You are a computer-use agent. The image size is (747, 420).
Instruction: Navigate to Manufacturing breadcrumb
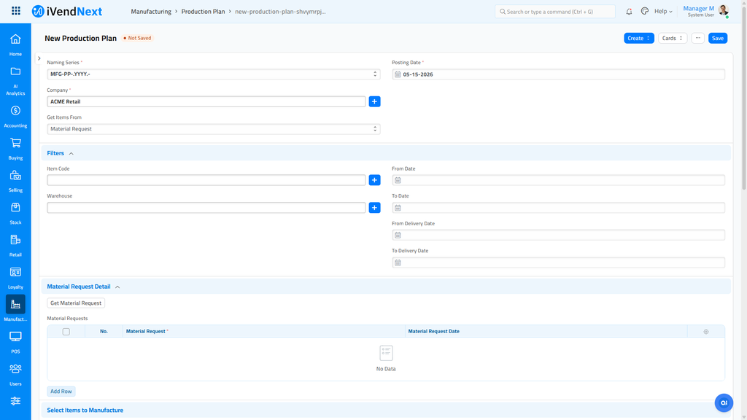point(151,12)
